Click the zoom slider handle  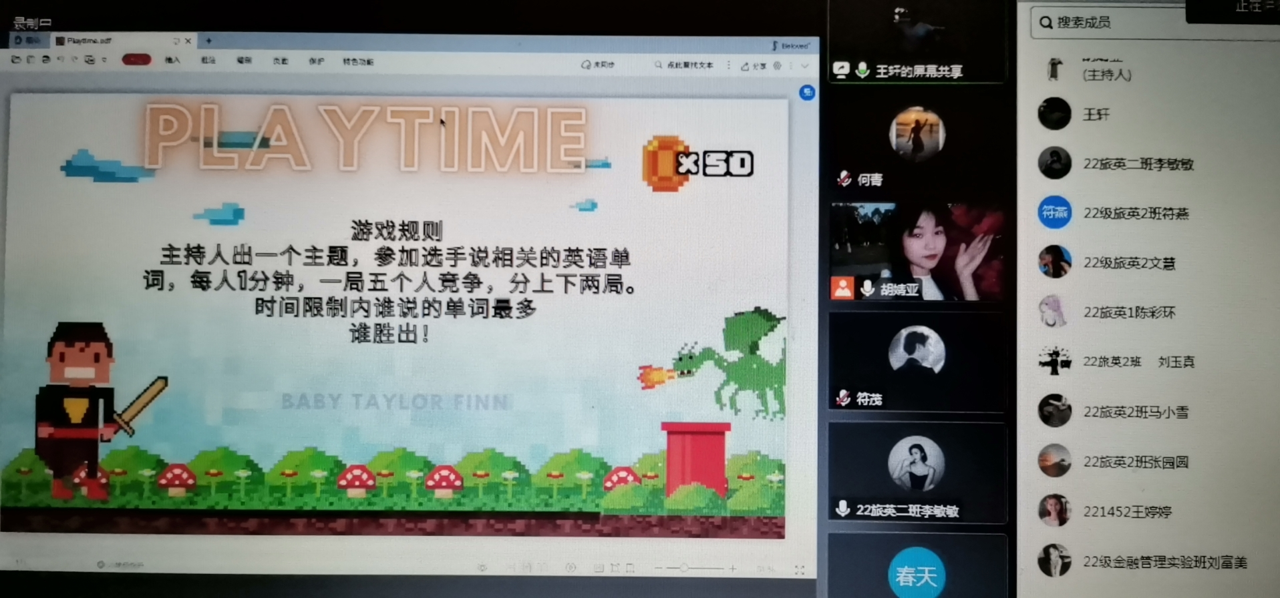point(684,568)
